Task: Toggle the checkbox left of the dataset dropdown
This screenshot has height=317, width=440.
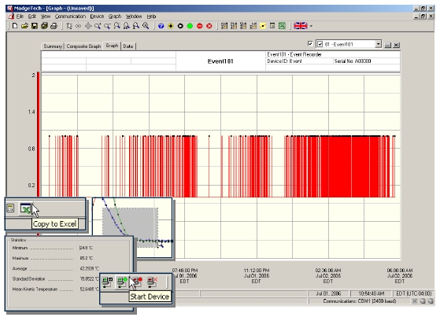Action: (x=310, y=44)
